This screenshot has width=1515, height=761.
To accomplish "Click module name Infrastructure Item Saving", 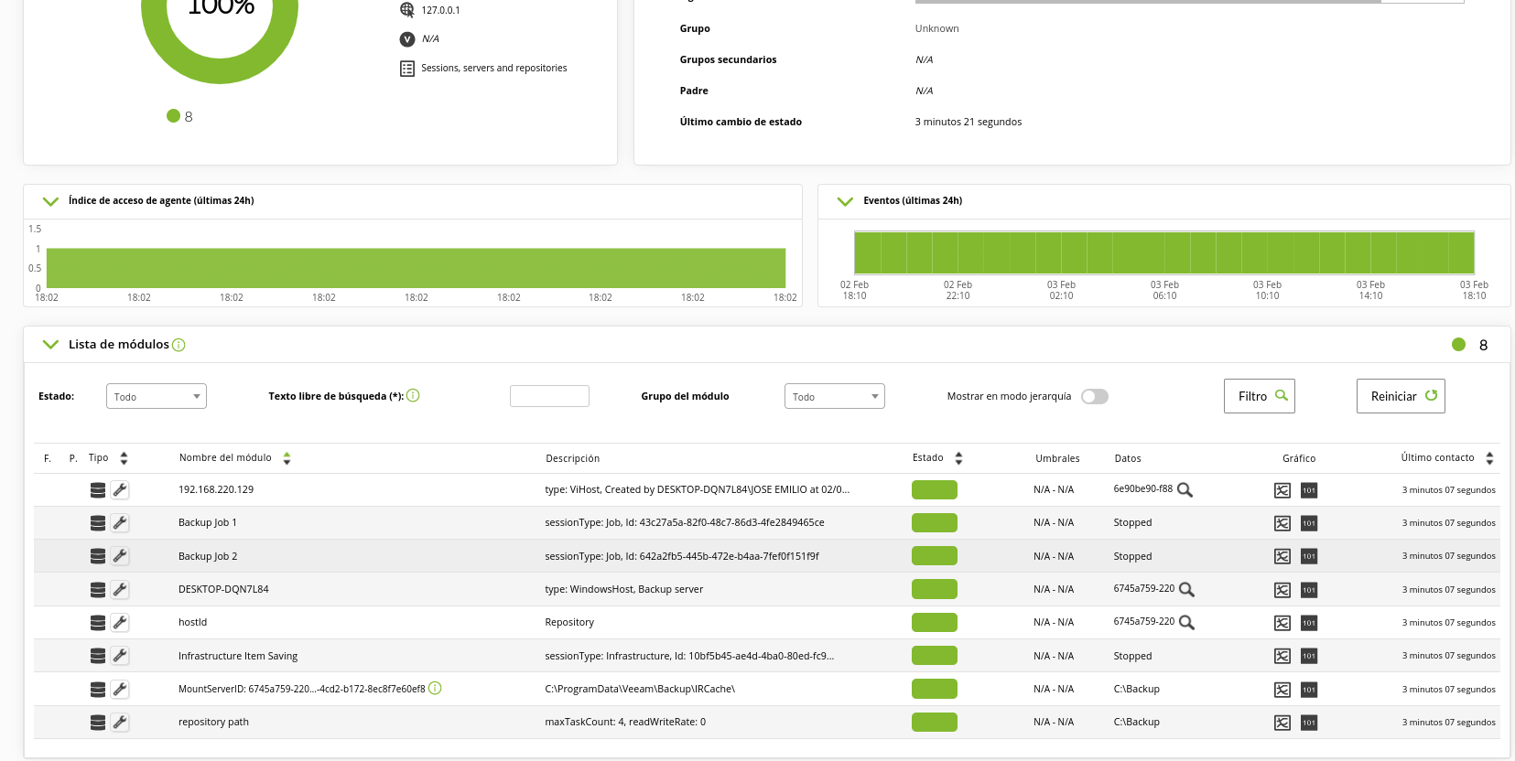I will (x=238, y=656).
